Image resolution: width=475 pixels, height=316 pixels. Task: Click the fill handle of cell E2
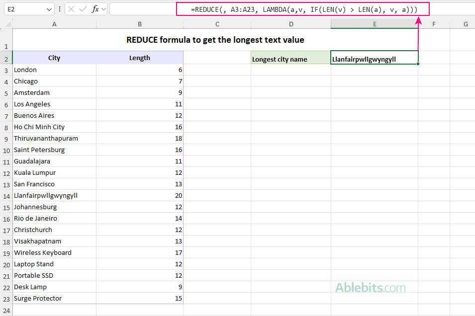(x=418, y=64)
